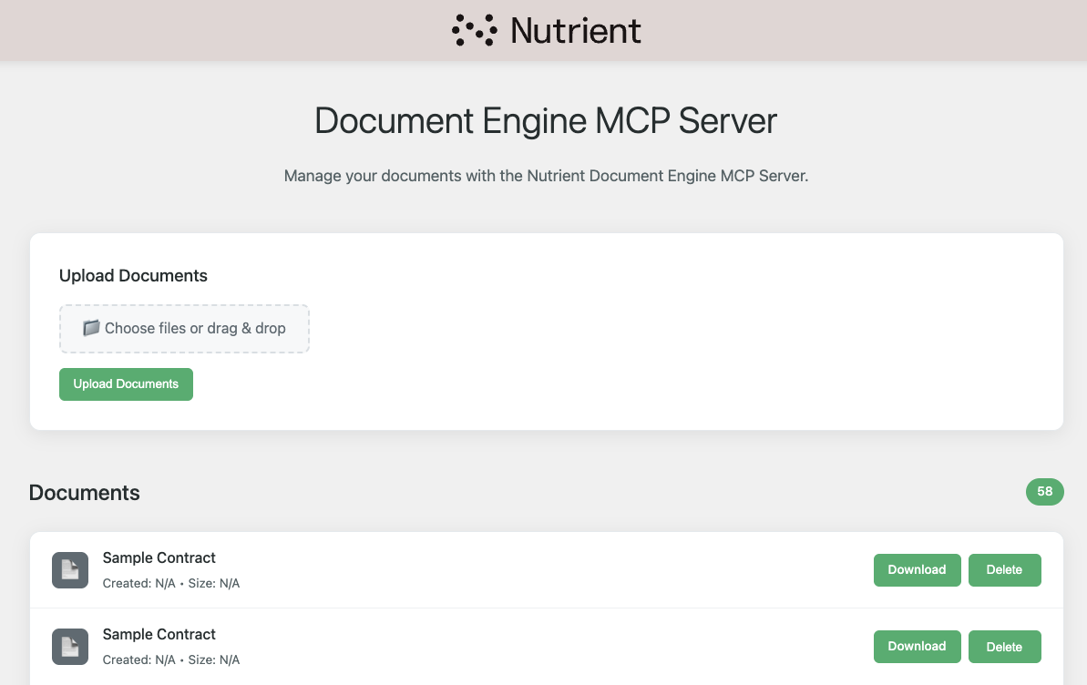
Task: Click the first document's metadata text
Action: (x=171, y=582)
